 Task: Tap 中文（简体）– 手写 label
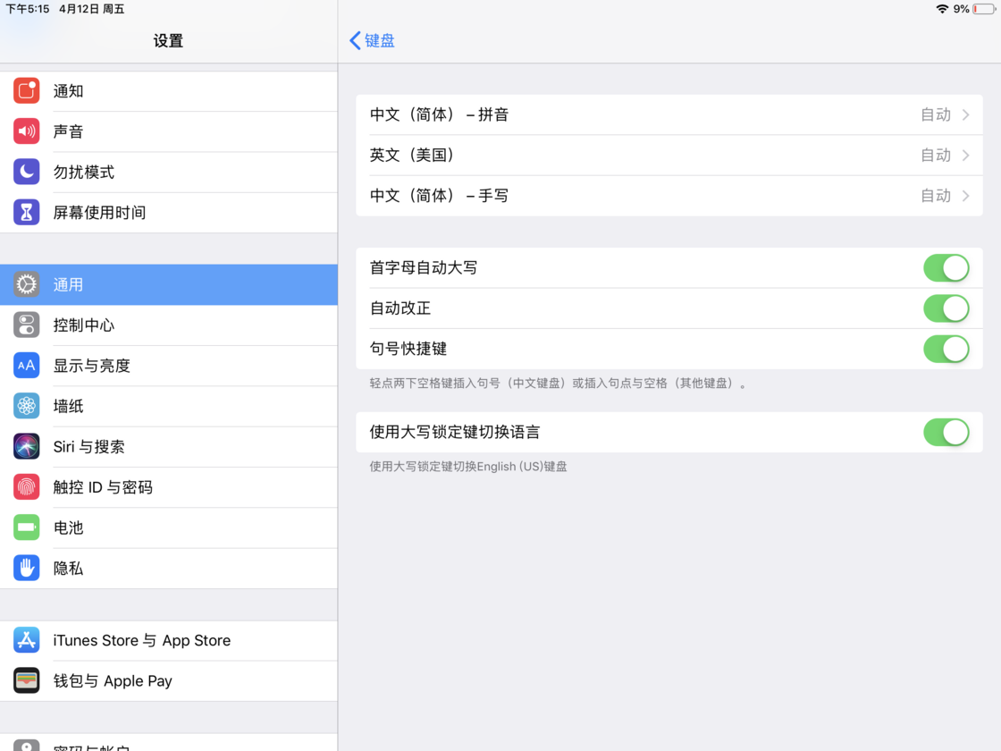click(439, 196)
